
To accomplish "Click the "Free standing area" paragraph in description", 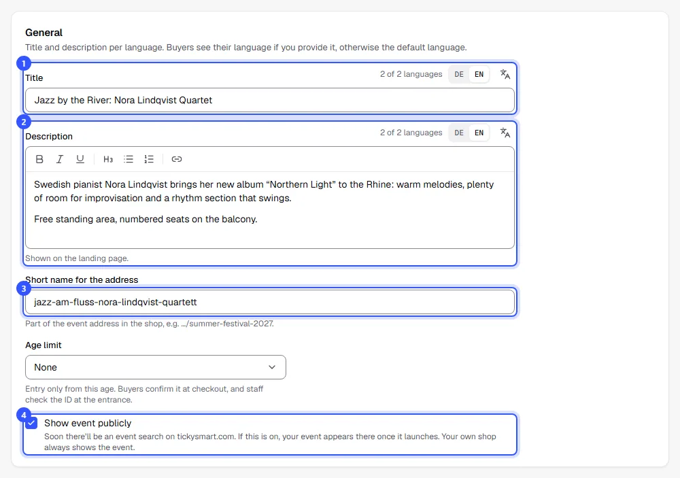I will tap(146, 219).
